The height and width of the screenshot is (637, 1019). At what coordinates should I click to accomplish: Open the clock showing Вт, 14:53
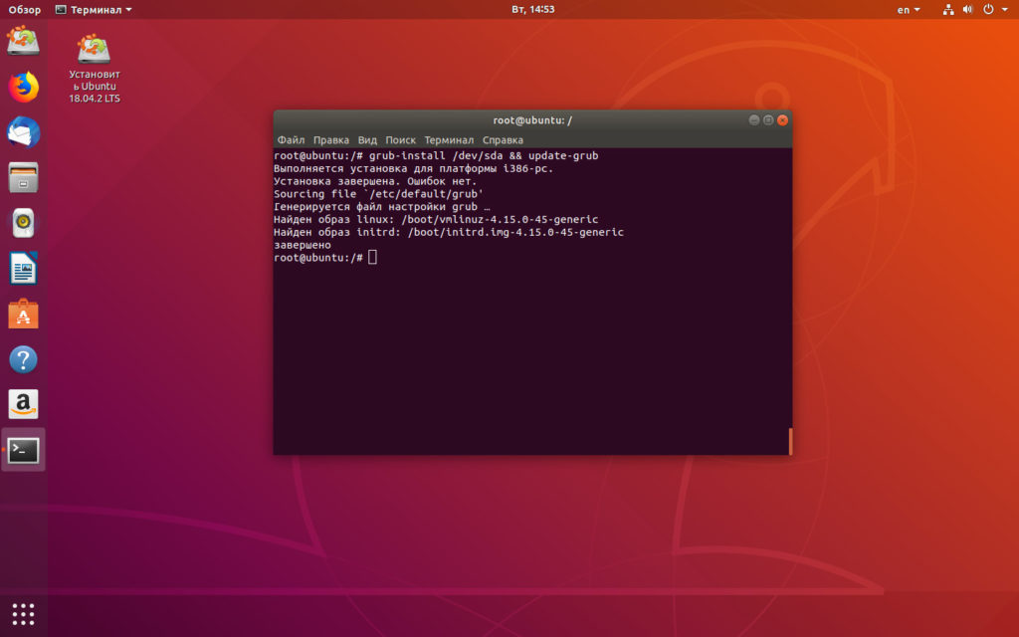pyautogui.click(x=533, y=9)
